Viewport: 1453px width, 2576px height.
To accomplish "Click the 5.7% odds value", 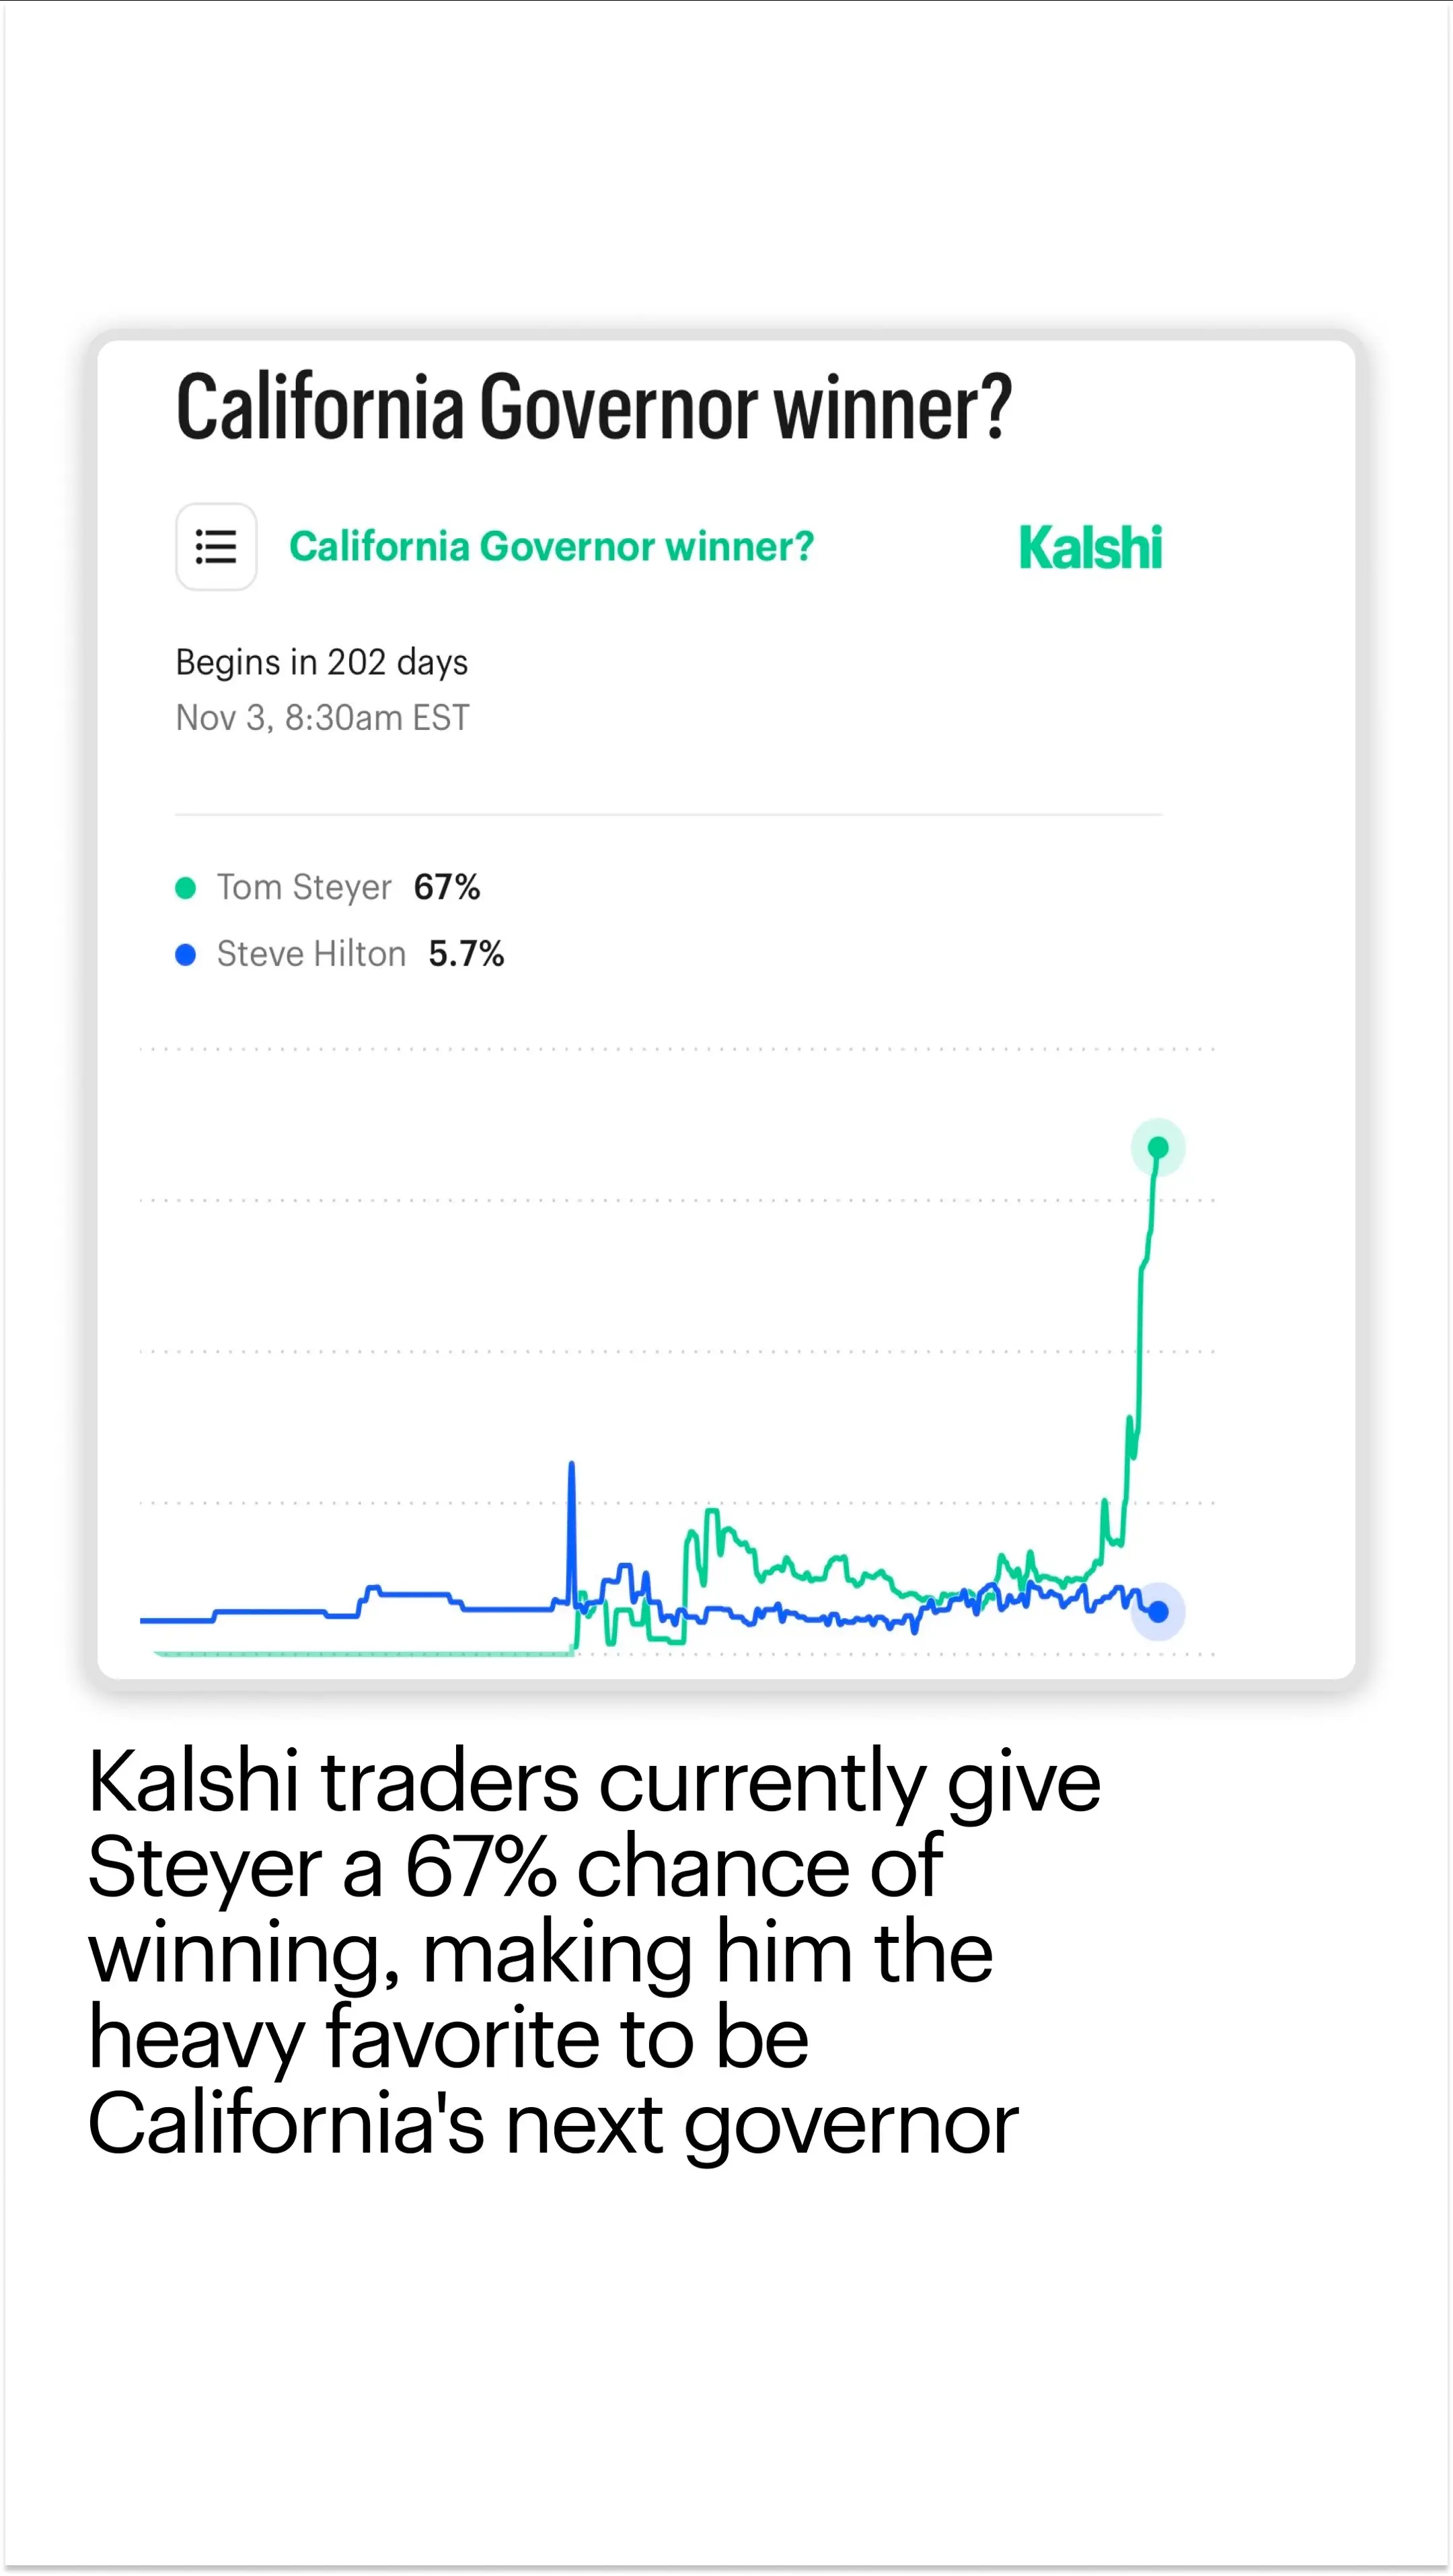I will point(466,955).
